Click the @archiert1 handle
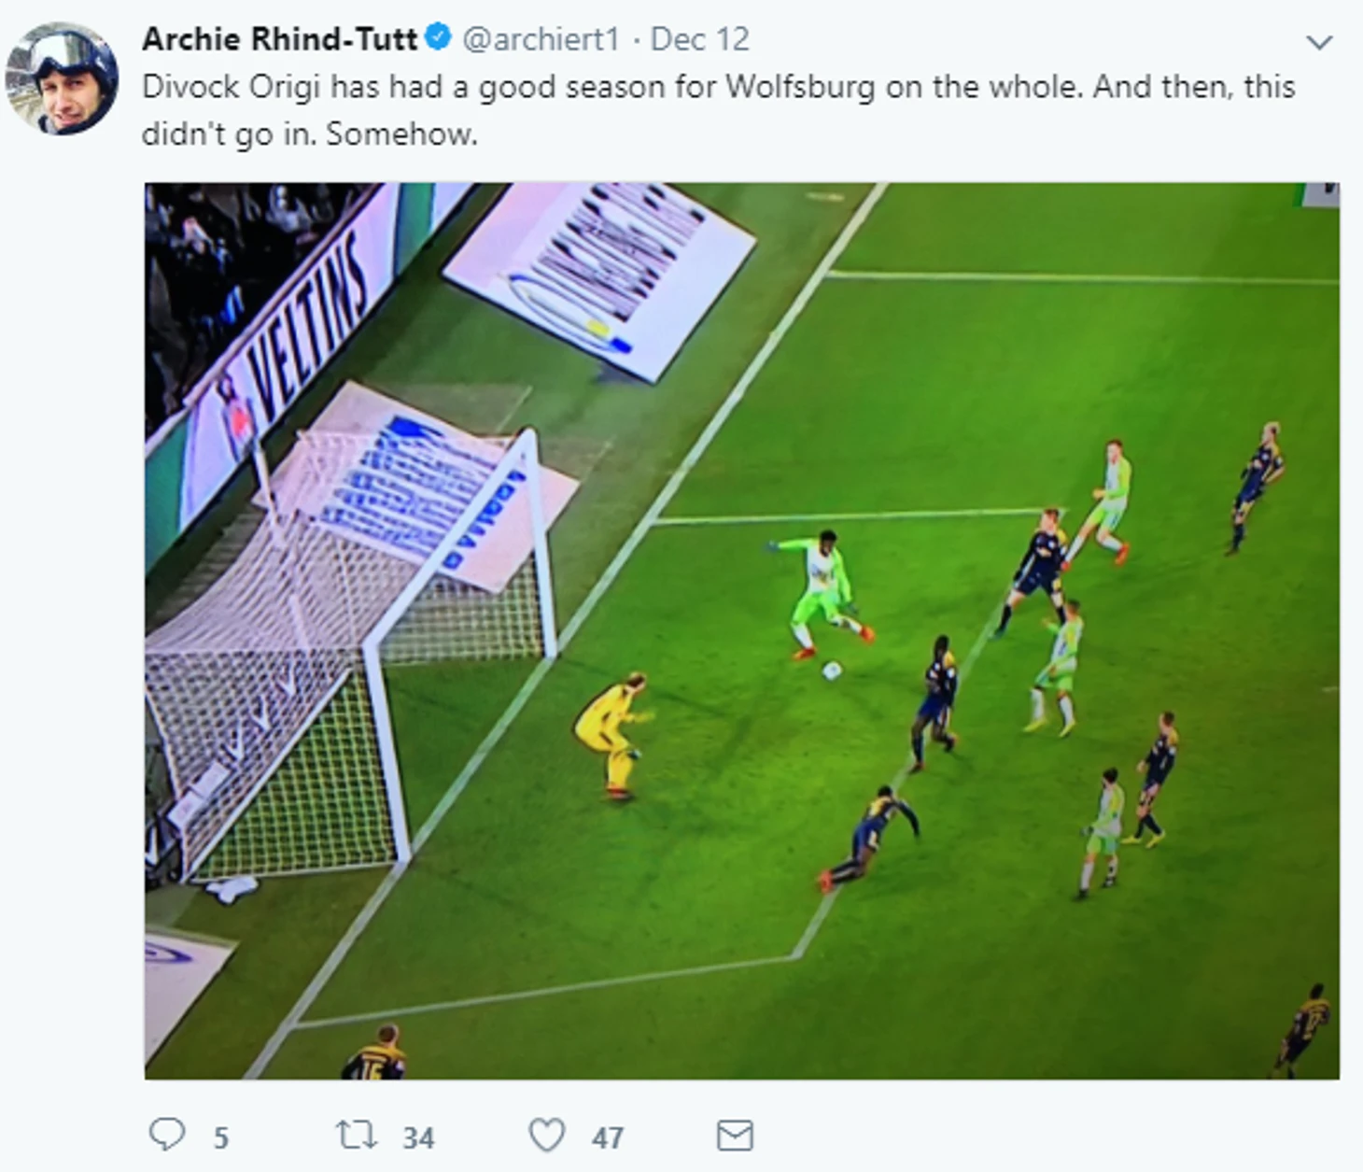This screenshot has width=1363, height=1172. pyautogui.click(x=541, y=38)
